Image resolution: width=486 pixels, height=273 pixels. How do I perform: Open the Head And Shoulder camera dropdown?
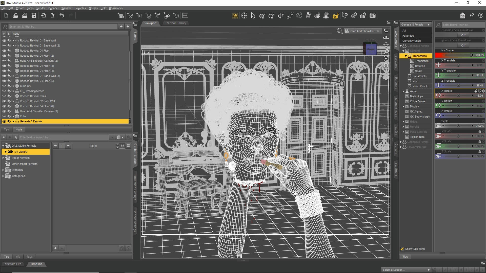(x=362, y=31)
